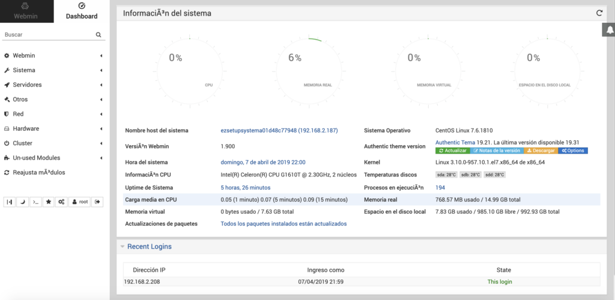Click the Ingreso como column header
Image resolution: width=615 pixels, height=300 pixels.
(x=326, y=270)
